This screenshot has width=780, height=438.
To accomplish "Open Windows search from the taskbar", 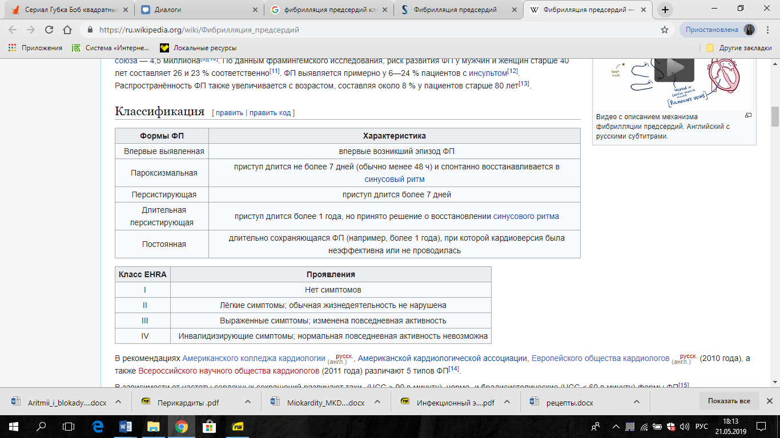I will click(x=41, y=426).
